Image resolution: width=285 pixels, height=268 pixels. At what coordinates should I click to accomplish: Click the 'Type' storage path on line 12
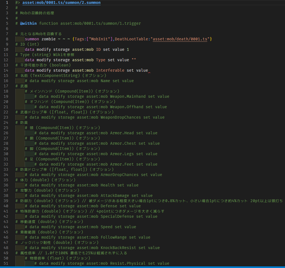(x=101, y=60)
